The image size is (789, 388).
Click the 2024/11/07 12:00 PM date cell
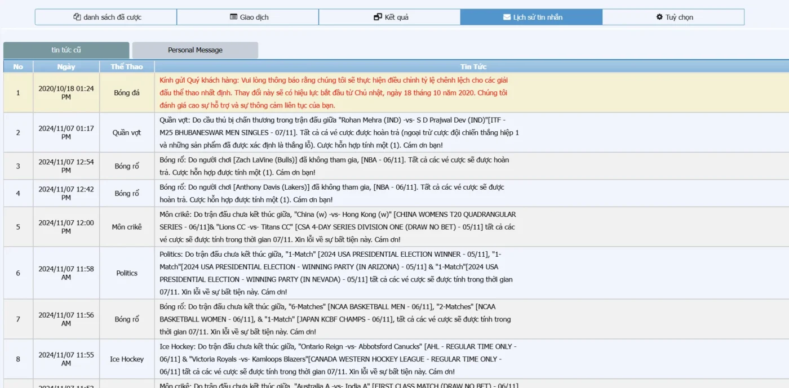[66, 227]
